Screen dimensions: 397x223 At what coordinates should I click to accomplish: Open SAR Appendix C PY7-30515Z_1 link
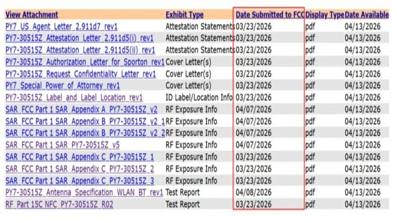pyautogui.click(x=79, y=157)
